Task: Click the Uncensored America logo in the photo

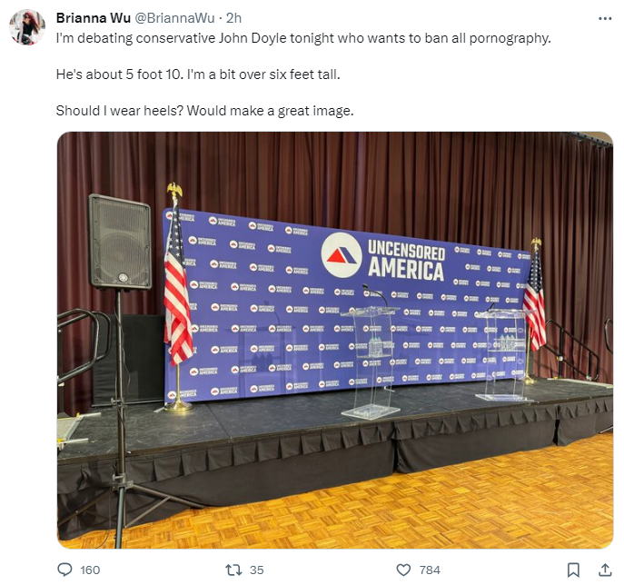Action: tap(383, 257)
